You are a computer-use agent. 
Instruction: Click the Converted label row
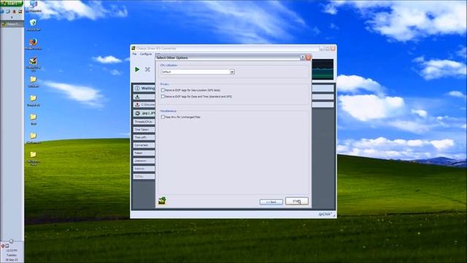point(144,145)
